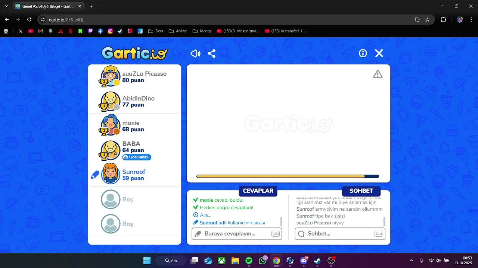
Task: Select moxie player avatar
Action: [110, 125]
